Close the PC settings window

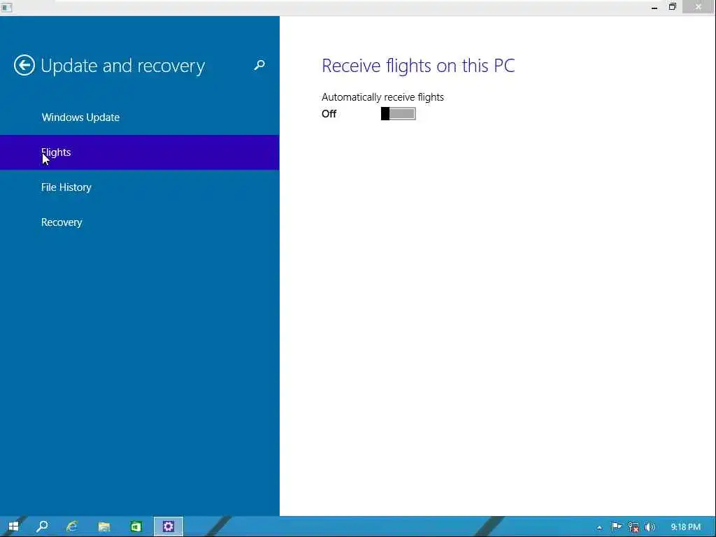699,7
